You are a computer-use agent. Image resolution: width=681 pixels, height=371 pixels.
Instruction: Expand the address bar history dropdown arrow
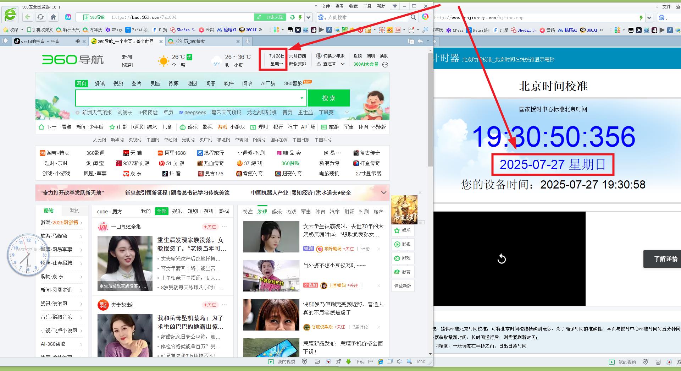[309, 17]
